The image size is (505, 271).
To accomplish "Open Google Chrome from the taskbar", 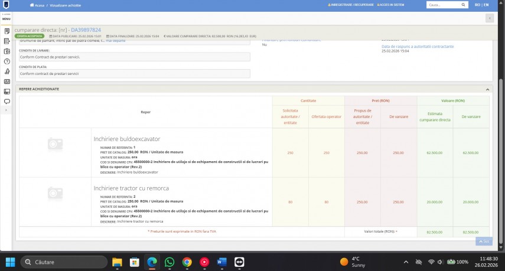I will click(187, 262).
